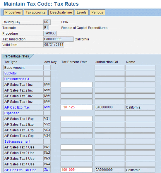Image resolution: width=161 pixels, height=173 pixels.
Task: Click rate field for A/P Sales Tax 3 Inv.
Action: pos(76,96)
